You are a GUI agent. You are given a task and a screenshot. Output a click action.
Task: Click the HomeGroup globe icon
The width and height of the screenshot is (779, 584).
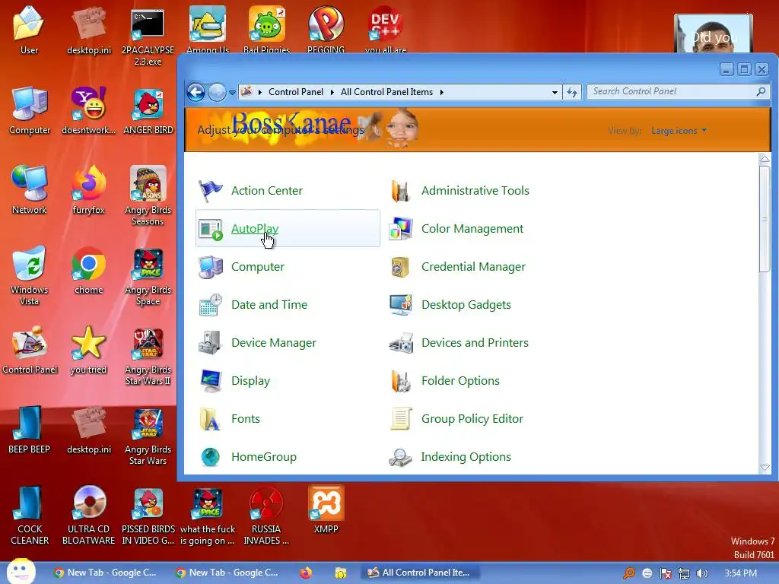pos(211,457)
